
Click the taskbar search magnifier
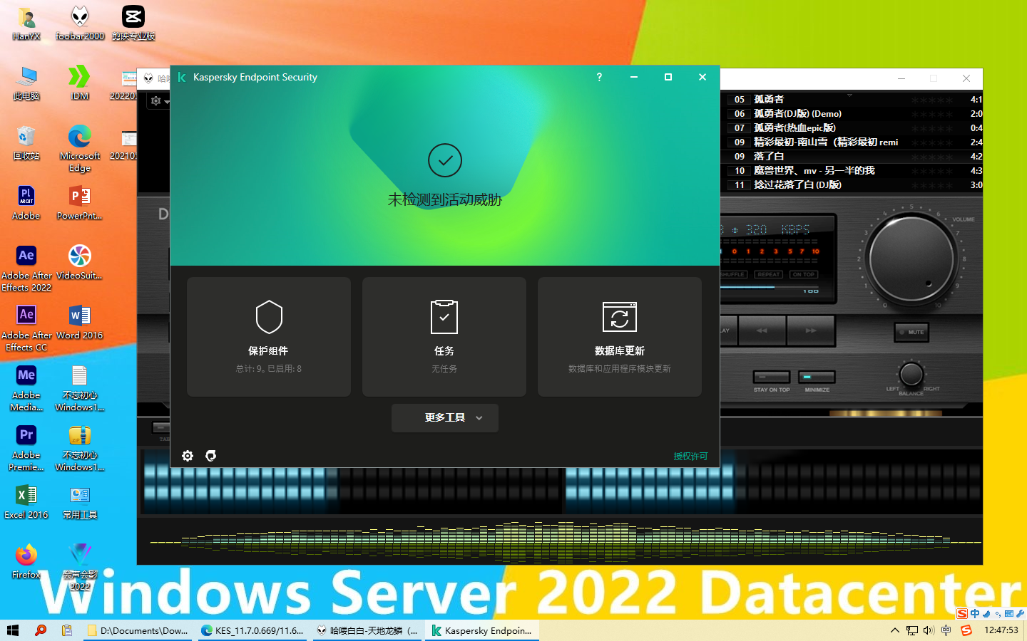(41, 630)
